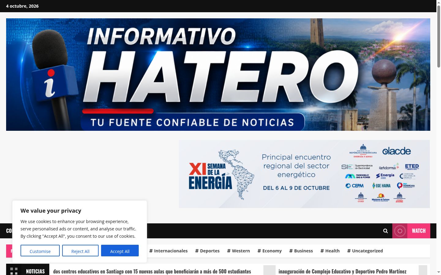The image size is (441, 275).
Task: Open the Economy category tag
Action: (x=269, y=251)
